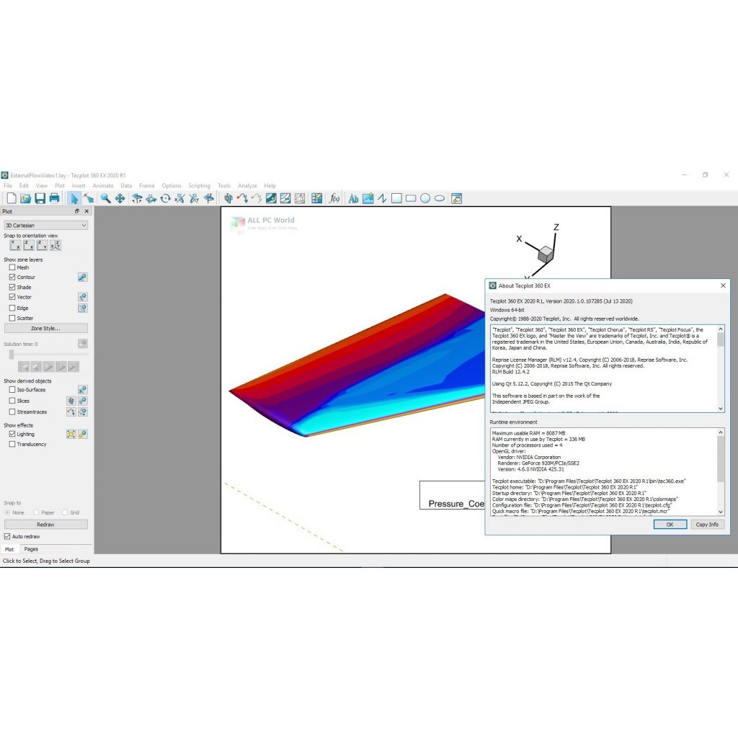This screenshot has height=738, width=738.
Task: Click the Zone Style... button
Action: coord(45,329)
